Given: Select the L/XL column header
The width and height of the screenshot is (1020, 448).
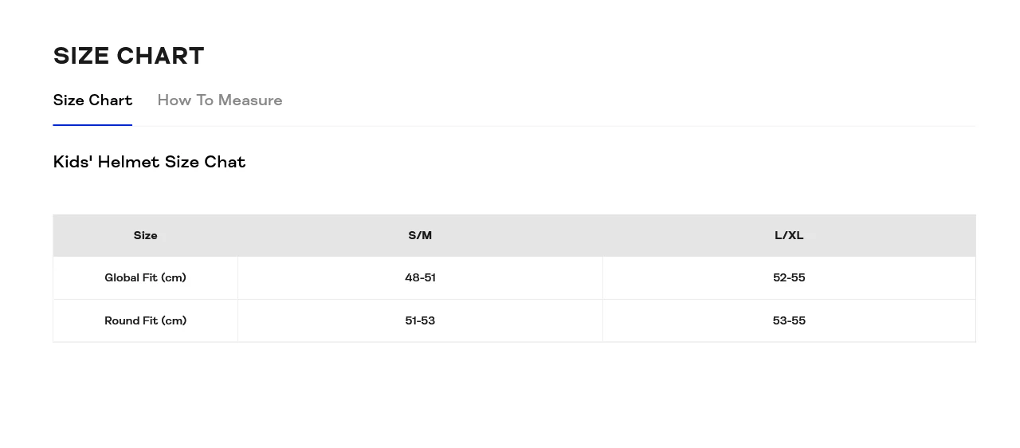Looking at the screenshot, I should coord(789,236).
